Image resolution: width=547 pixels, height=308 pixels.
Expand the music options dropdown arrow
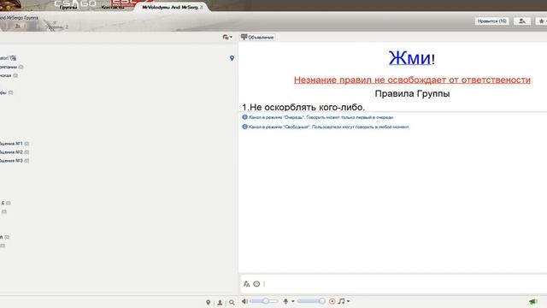tap(348, 301)
